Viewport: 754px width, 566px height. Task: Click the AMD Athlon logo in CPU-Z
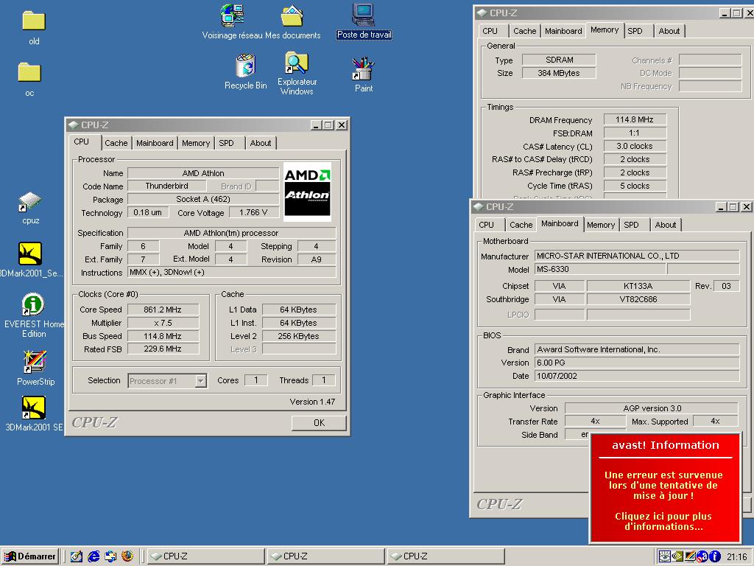pyautogui.click(x=307, y=192)
